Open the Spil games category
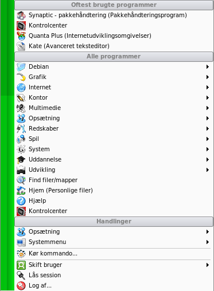 (114, 139)
